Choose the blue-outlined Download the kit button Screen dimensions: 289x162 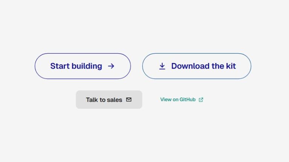point(197,66)
